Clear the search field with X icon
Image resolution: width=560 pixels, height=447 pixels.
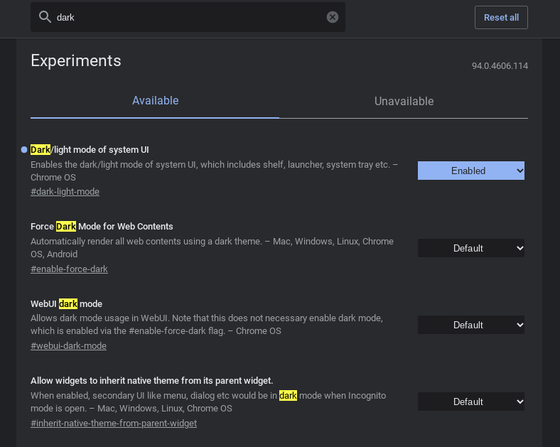tap(333, 17)
